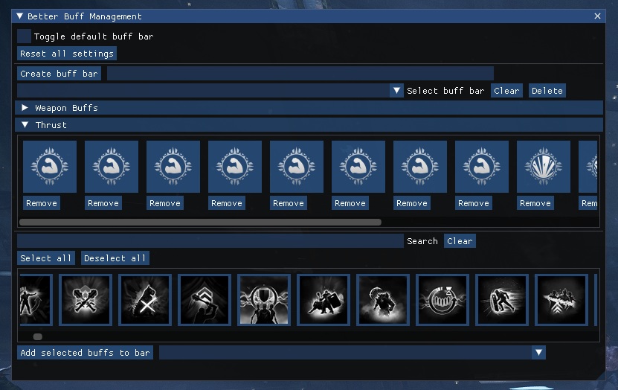The image size is (618, 390).
Task: Click the second flexed-arm icon in Thrust bar
Action: (x=112, y=167)
